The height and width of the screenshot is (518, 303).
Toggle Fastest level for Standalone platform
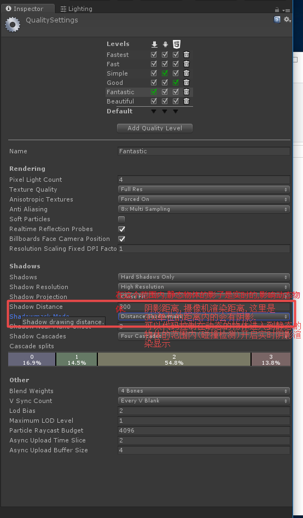tap(154, 55)
